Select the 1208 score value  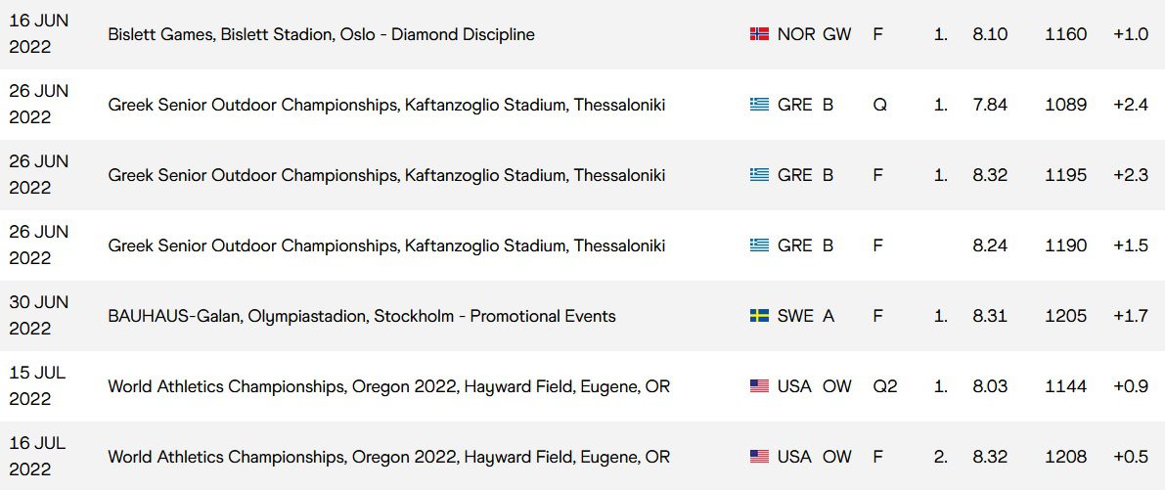point(1065,458)
